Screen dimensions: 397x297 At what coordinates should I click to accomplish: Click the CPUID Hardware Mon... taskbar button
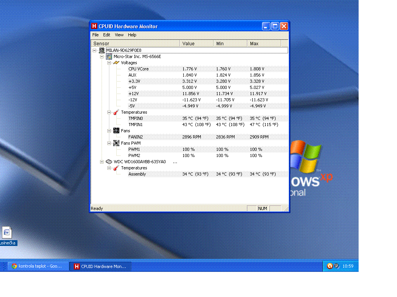(100, 266)
